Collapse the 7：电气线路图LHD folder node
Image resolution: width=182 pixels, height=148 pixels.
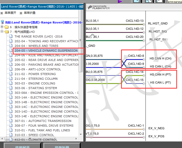tap(2, 32)
